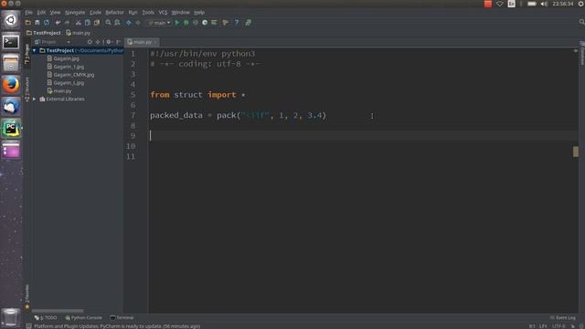Open Firefox from the Ubuntu launcher
Image resolution: width=585 pixels, height=329 pixels.
(11, 85)
